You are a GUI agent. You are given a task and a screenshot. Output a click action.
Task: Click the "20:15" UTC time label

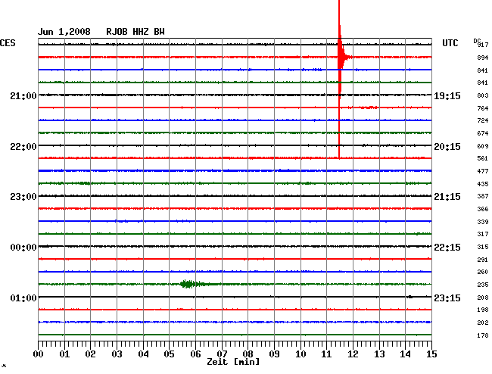tap(447, 147)
